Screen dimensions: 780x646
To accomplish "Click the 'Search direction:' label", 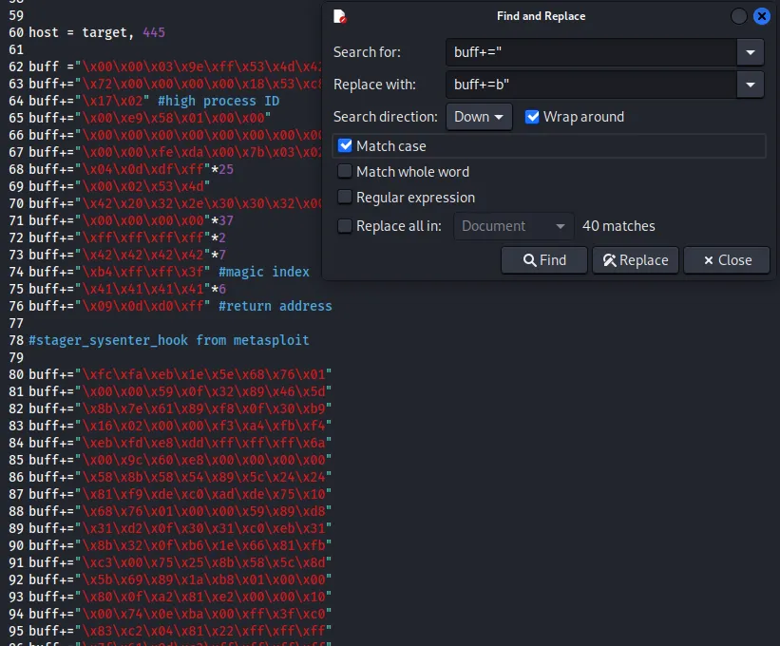I will click(x=386, y=117).
